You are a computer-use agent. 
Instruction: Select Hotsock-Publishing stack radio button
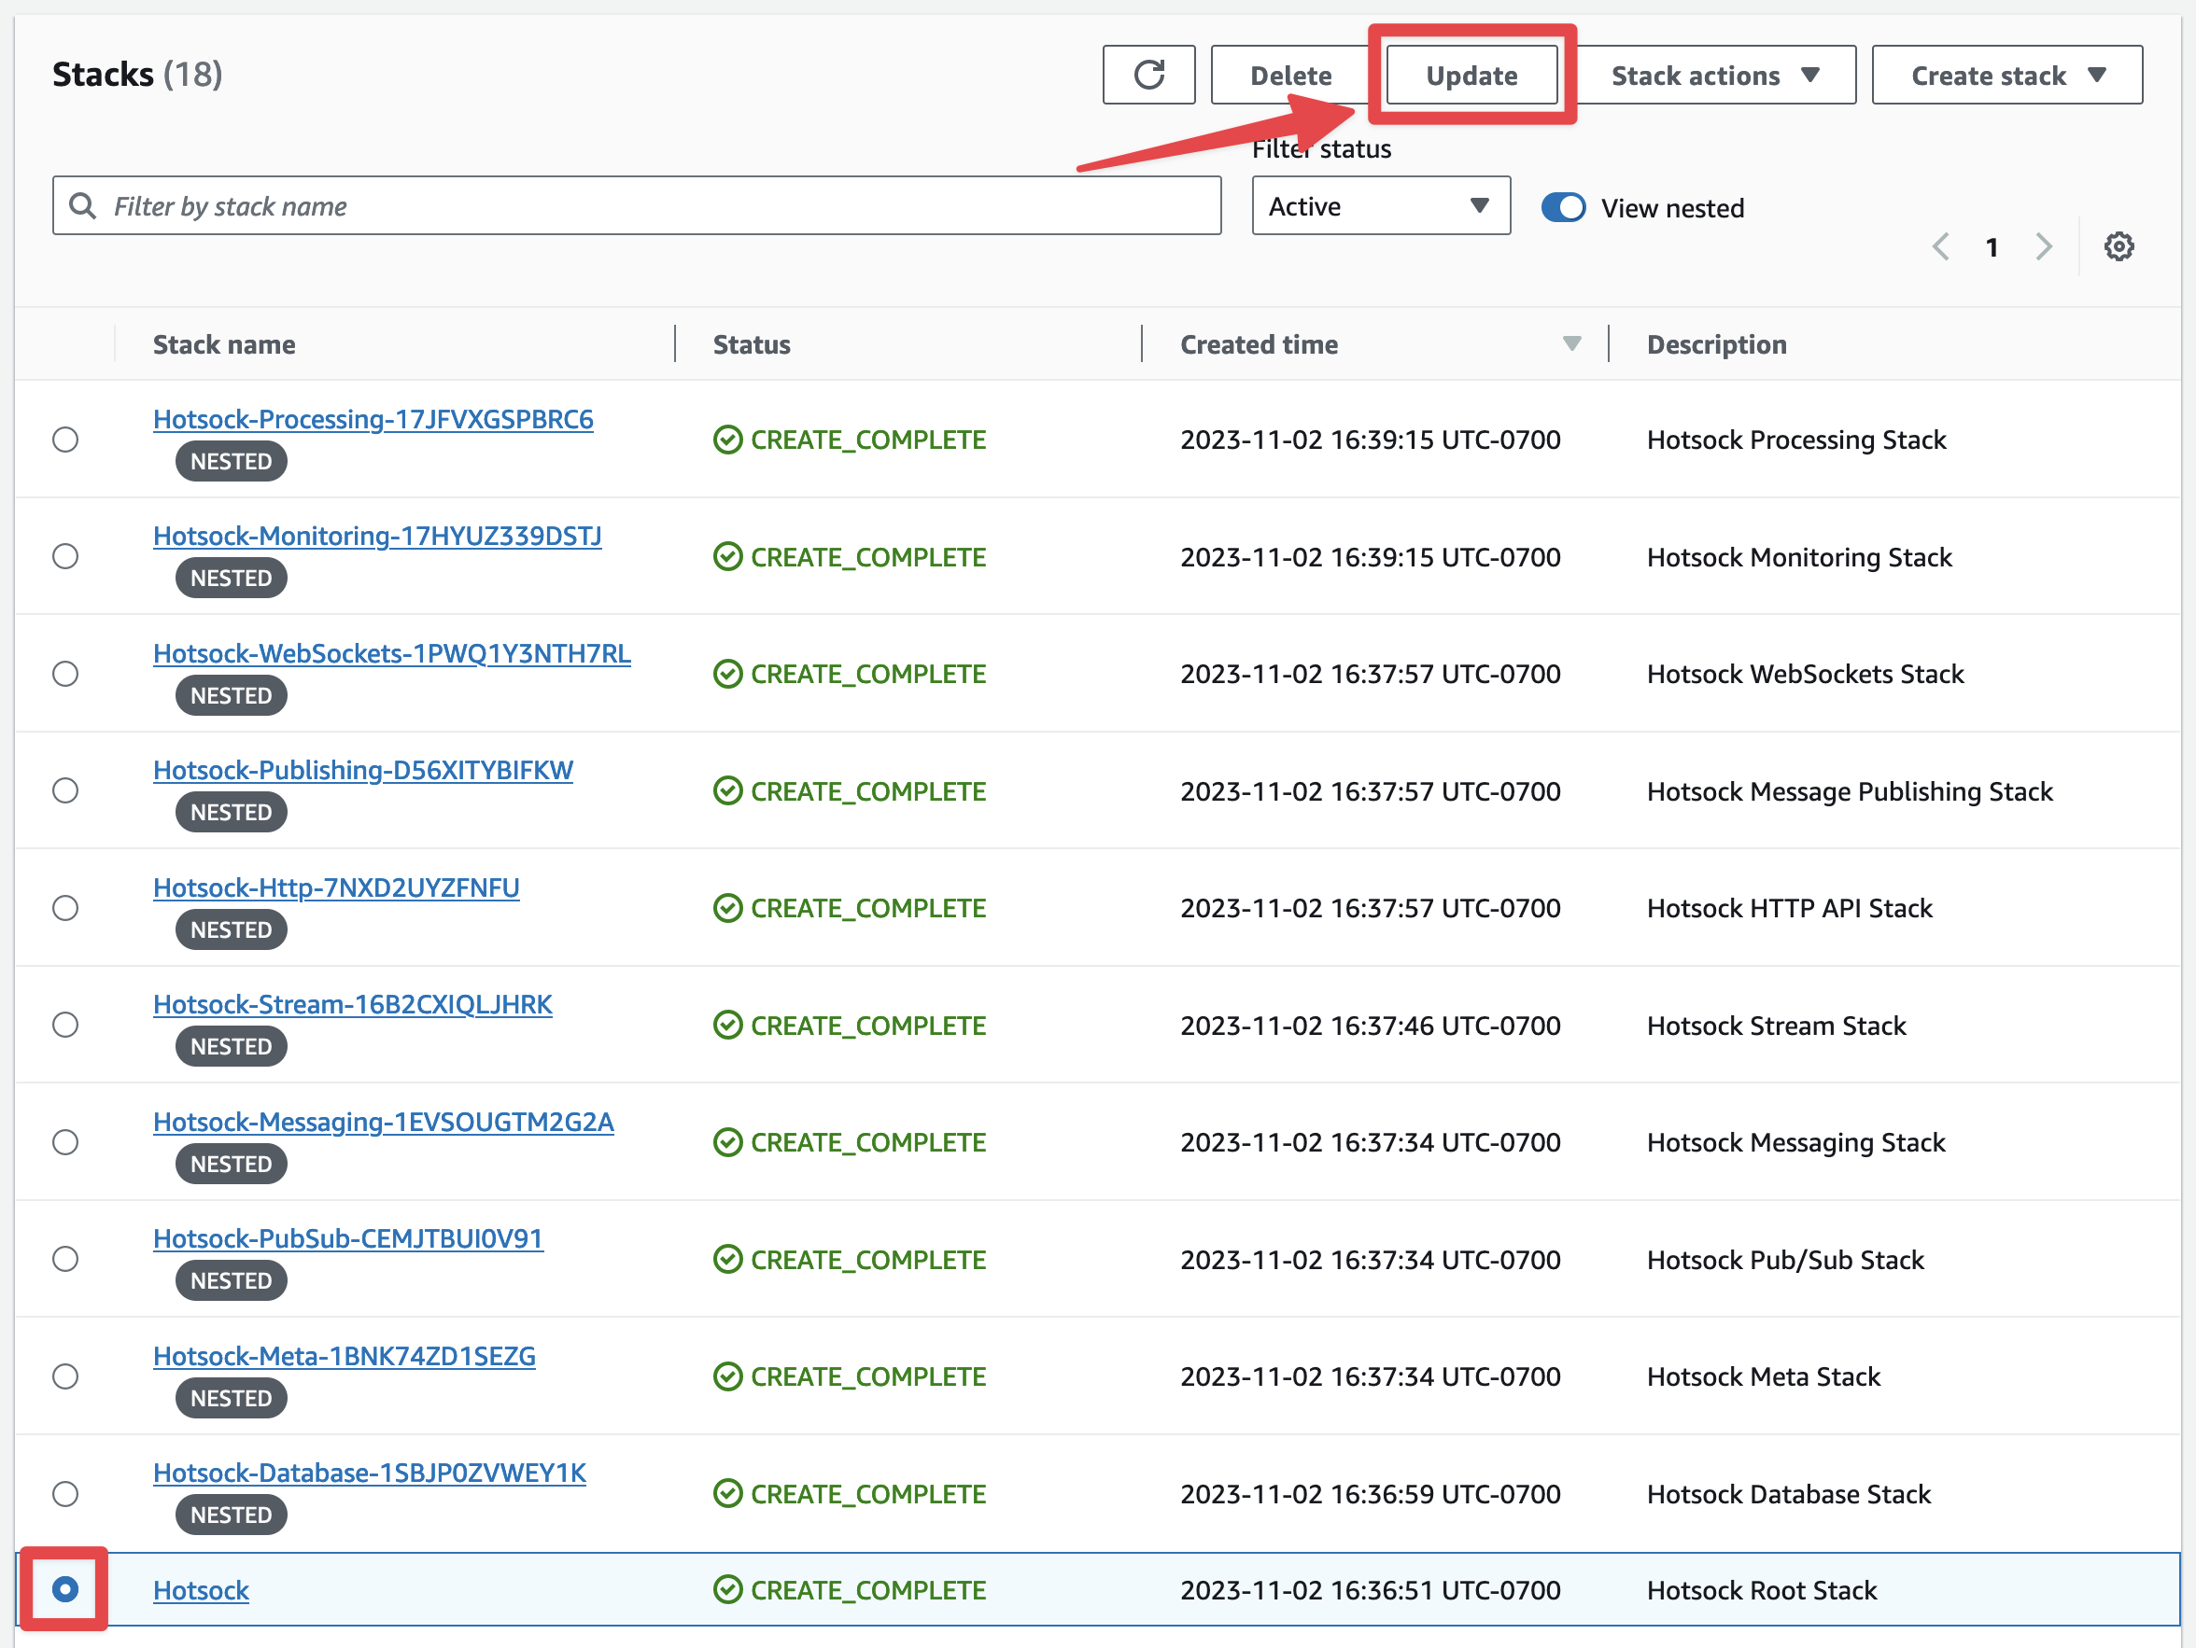coord(65,790)
